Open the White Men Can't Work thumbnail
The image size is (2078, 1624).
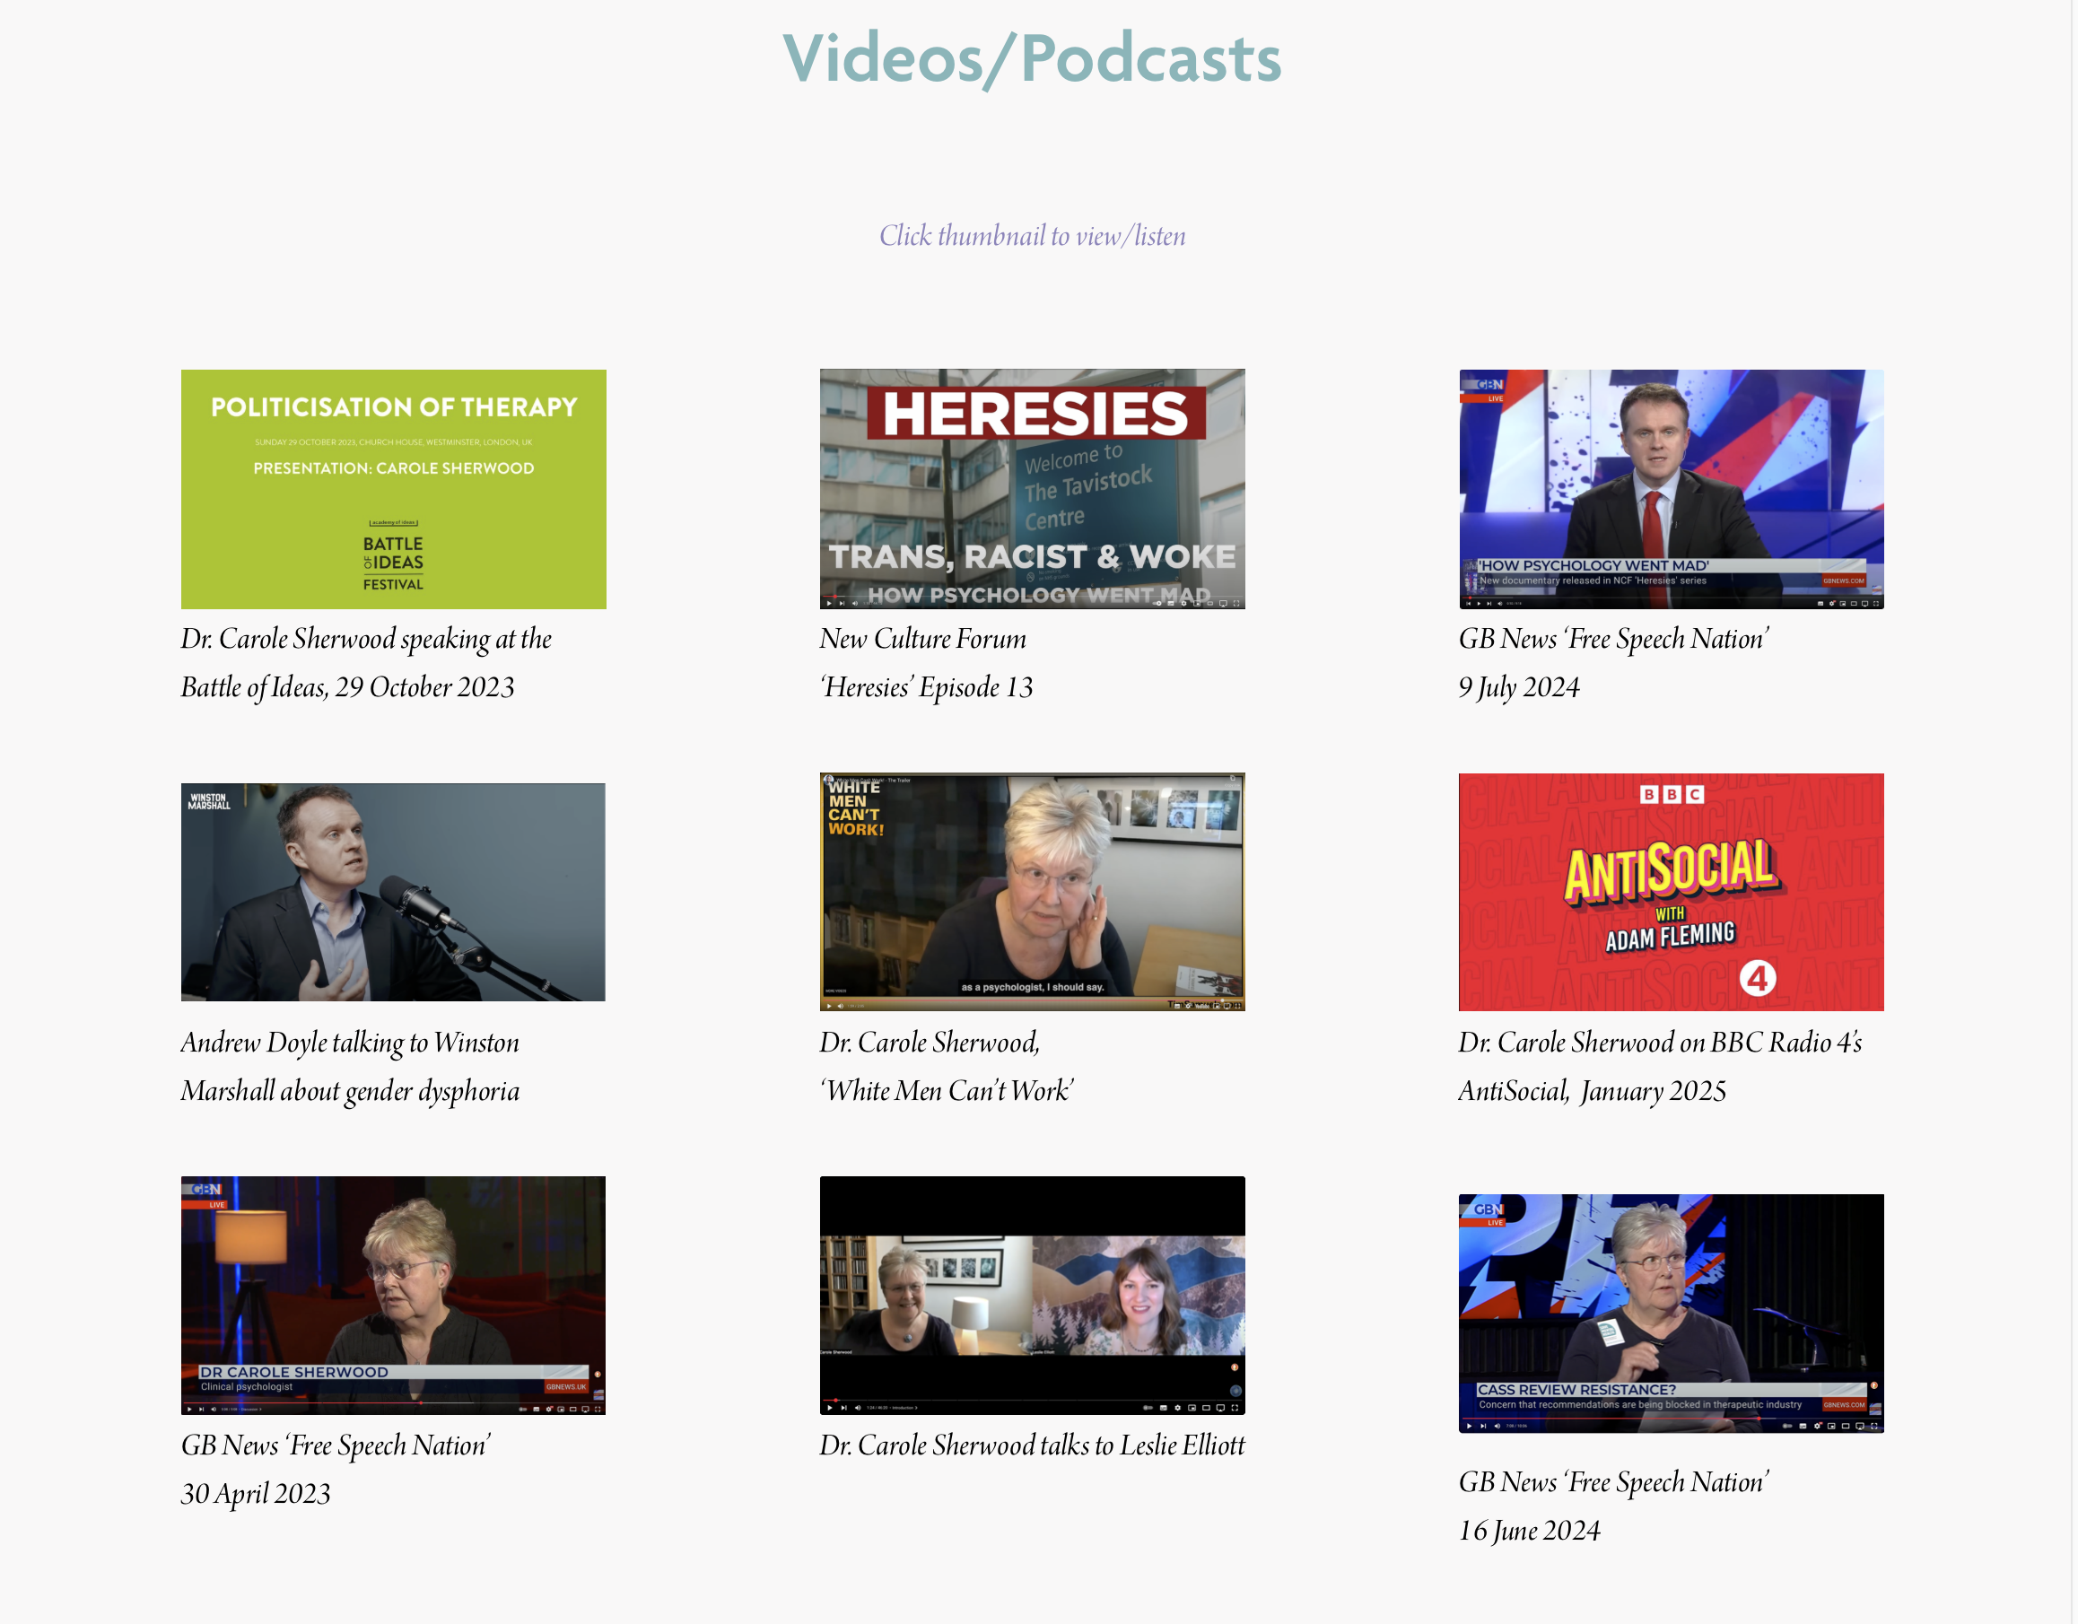(x=1032, y=892)
